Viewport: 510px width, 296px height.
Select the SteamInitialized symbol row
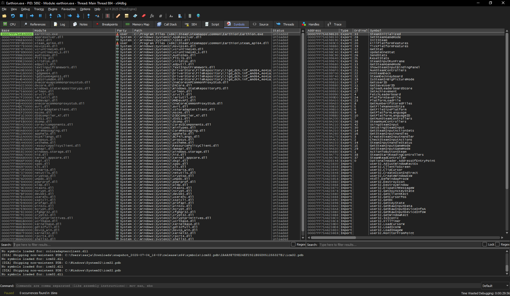point(405,34)
